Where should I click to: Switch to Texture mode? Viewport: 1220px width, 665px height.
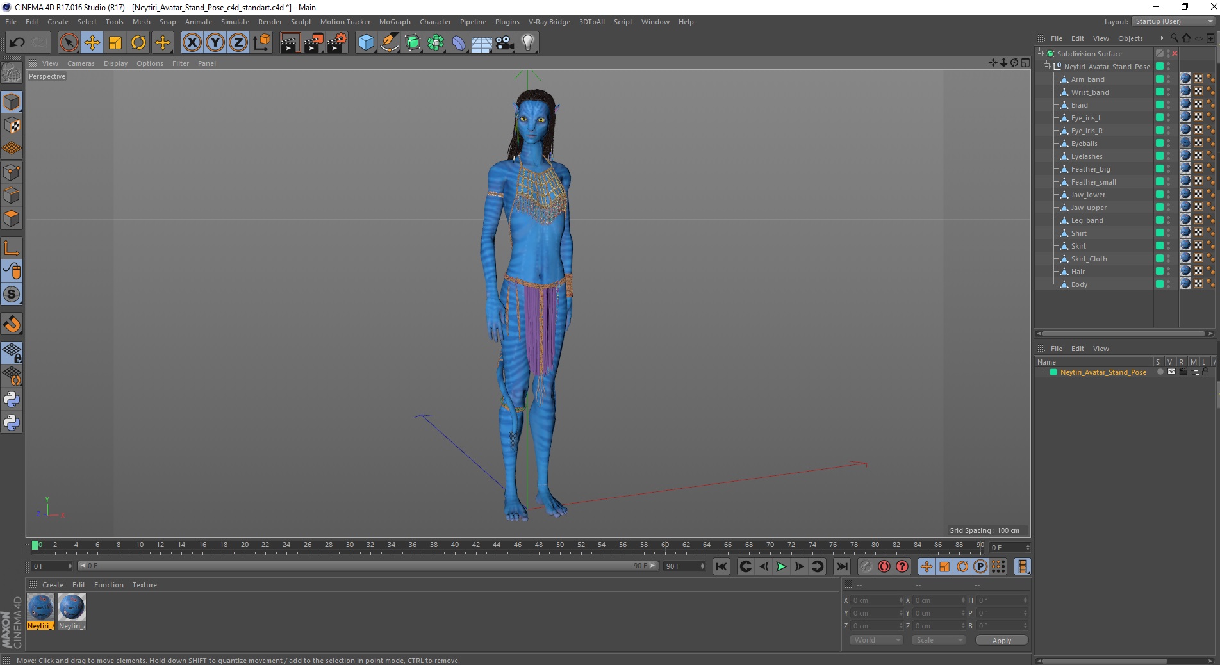[x=12, y=126]
